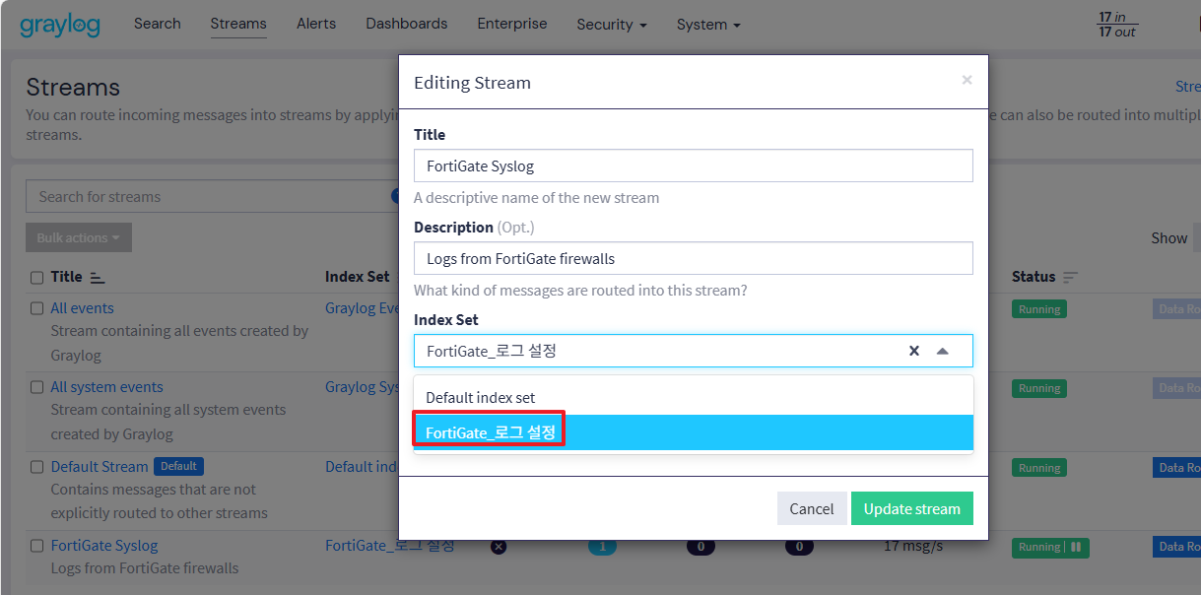Open the FortiGate_로그 index set link in the streams table
1201x595 pixels.
point(390,546)
